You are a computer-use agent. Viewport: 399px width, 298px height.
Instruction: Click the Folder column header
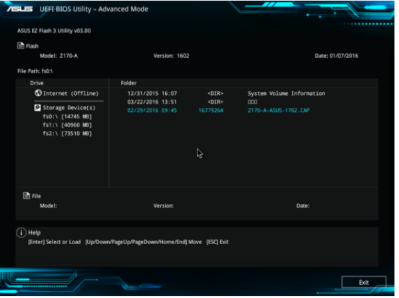click(x=128, y=83)
